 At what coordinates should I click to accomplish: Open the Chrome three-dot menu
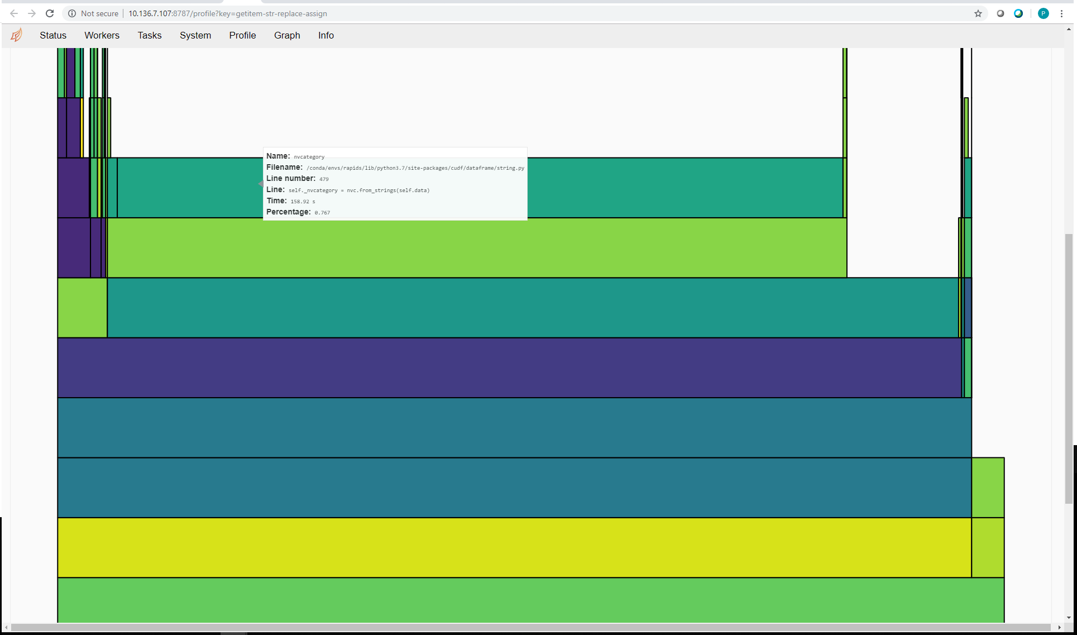(x=1062, y=13)
